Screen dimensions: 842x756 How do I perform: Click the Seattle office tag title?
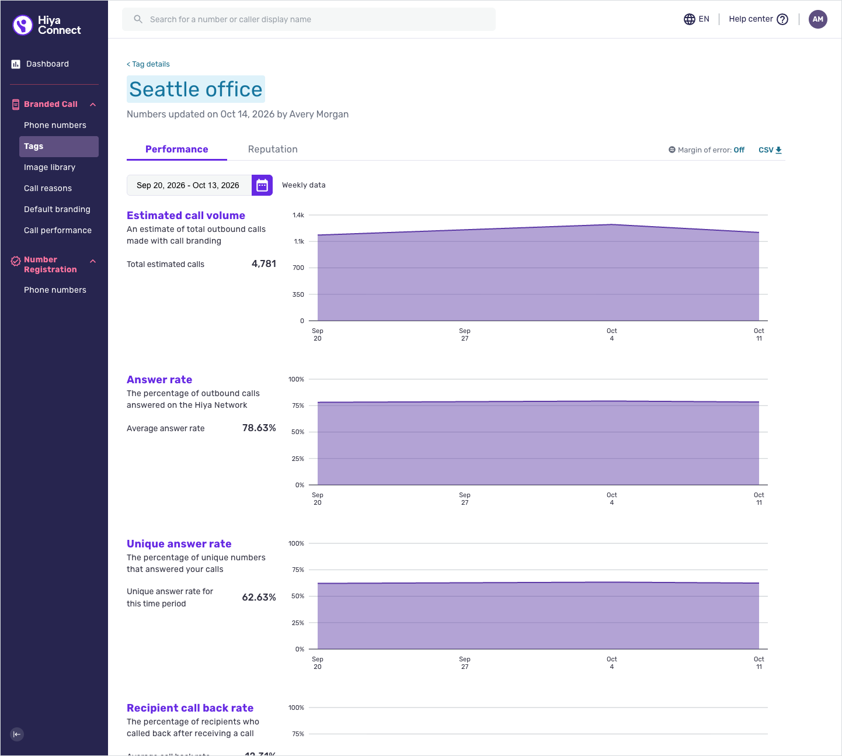pos(196,89)
